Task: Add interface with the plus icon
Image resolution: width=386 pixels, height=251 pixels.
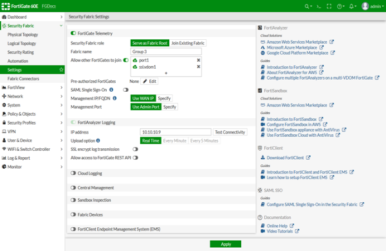Action: point(166,73)
